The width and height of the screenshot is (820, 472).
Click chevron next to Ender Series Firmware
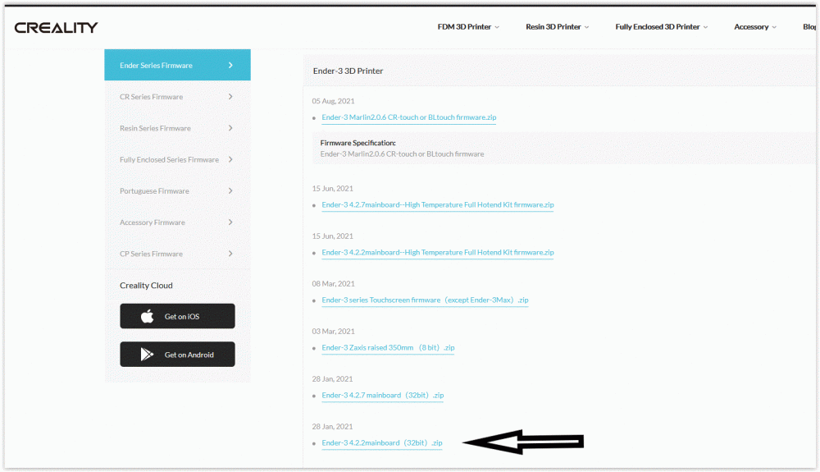[x=230, y=65]
